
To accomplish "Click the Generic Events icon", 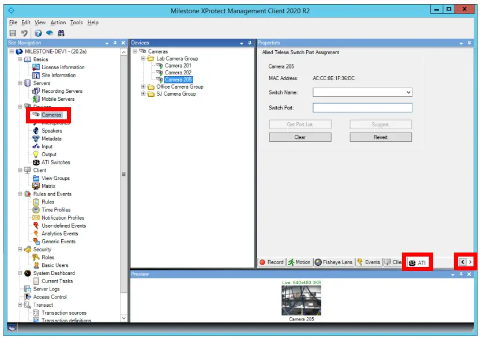I will (x=36, y=242).
